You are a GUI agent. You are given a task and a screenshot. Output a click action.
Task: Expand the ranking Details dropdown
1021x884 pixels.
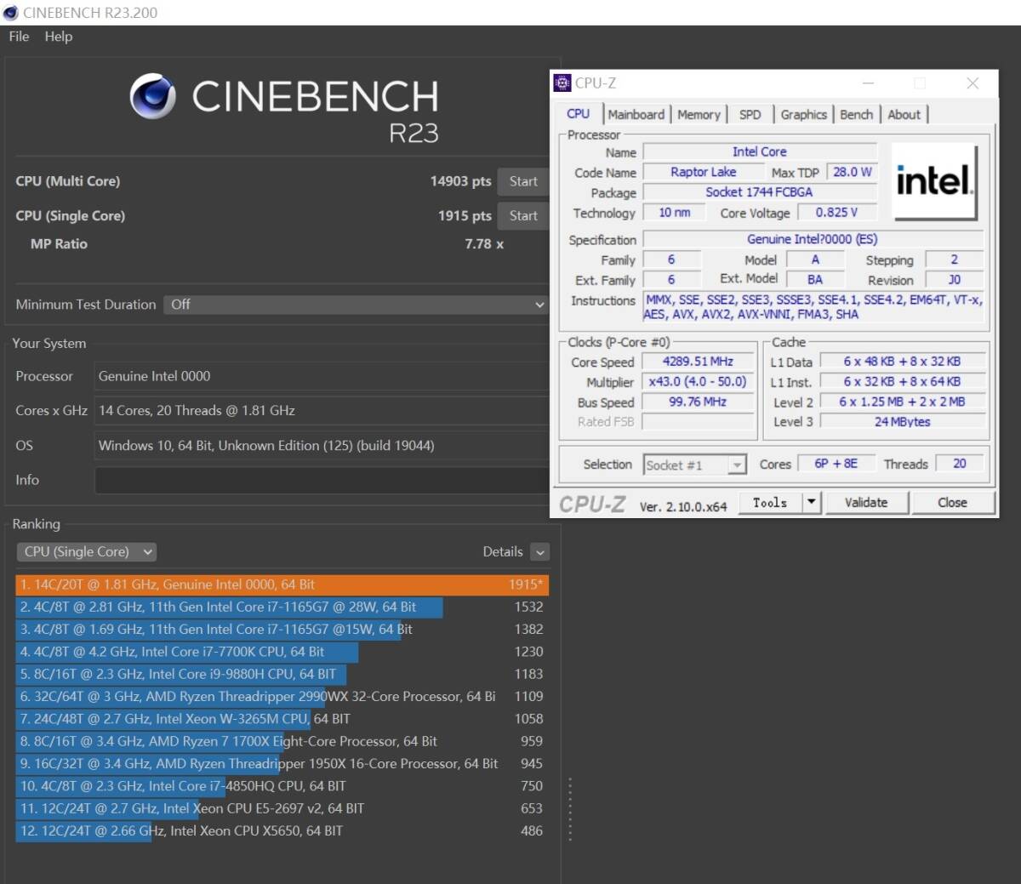point(539,552)
